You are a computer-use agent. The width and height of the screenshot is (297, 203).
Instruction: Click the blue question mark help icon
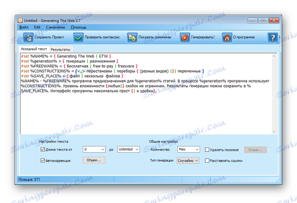pyautogui.click(x=273, y=37)
